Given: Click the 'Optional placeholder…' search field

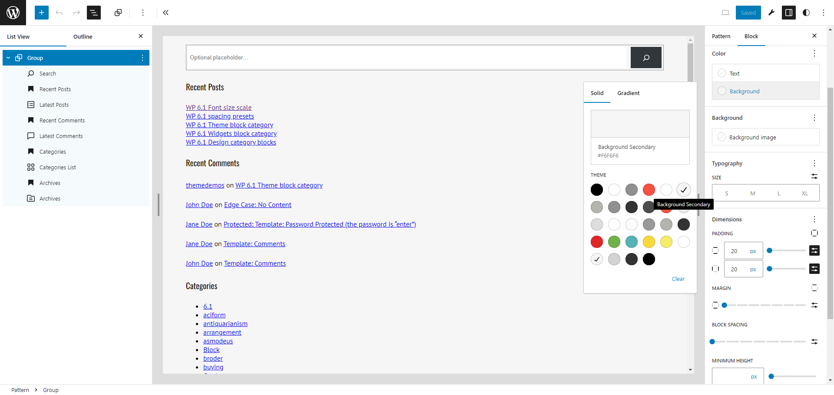Looking at the screenshot, I should [x=408, y=58].
